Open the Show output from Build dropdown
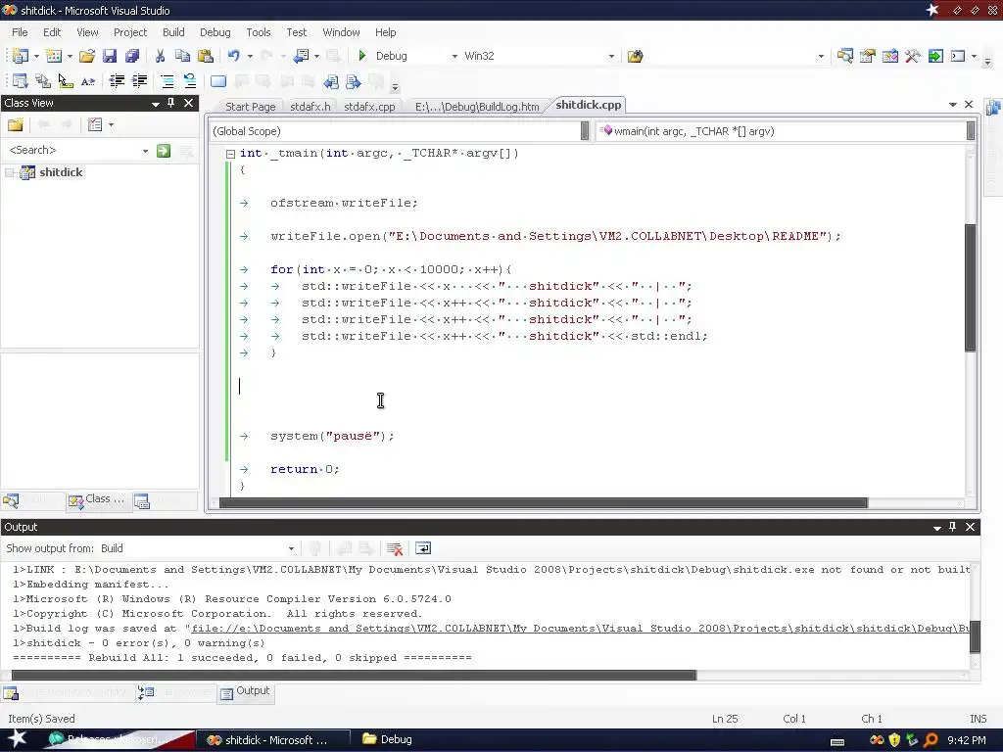Viewport: 1003px width, 752px height. [291, 548]
